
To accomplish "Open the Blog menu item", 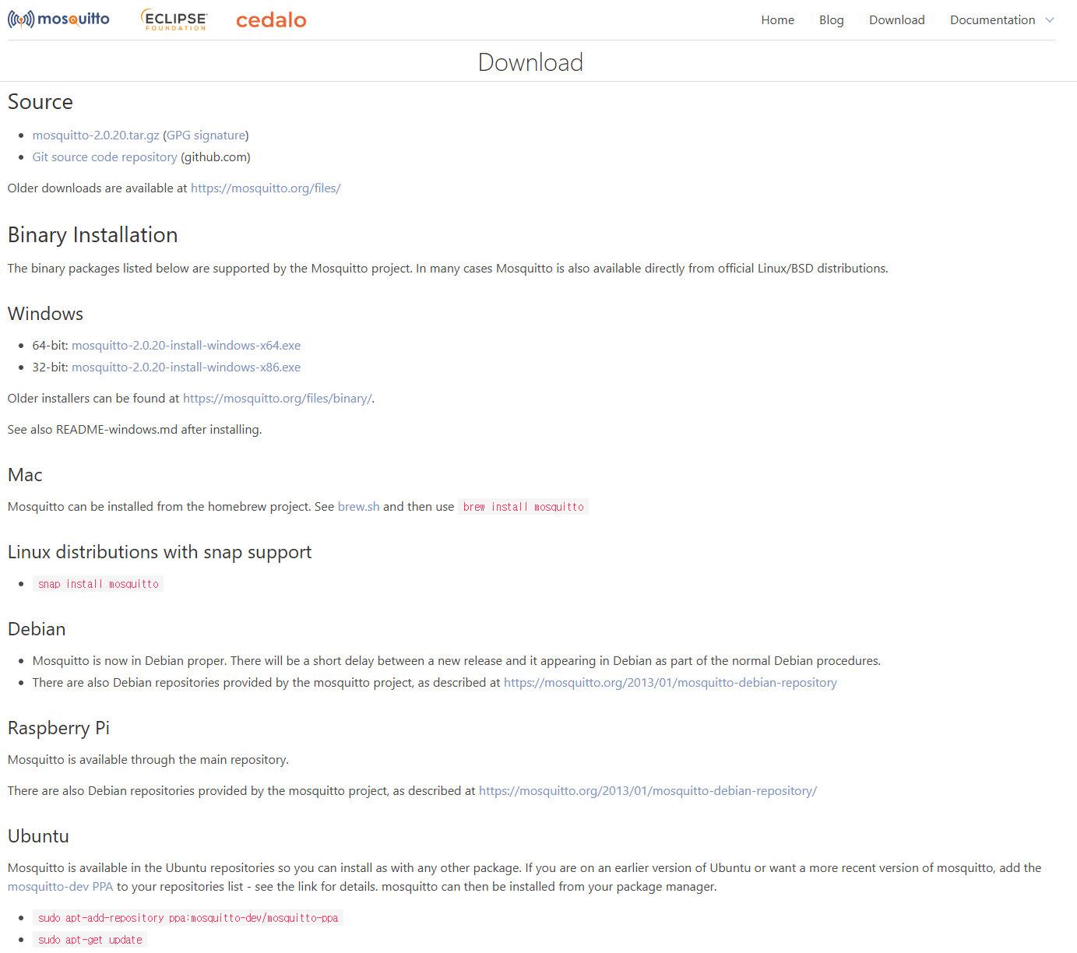I will [x=831, y=20].
